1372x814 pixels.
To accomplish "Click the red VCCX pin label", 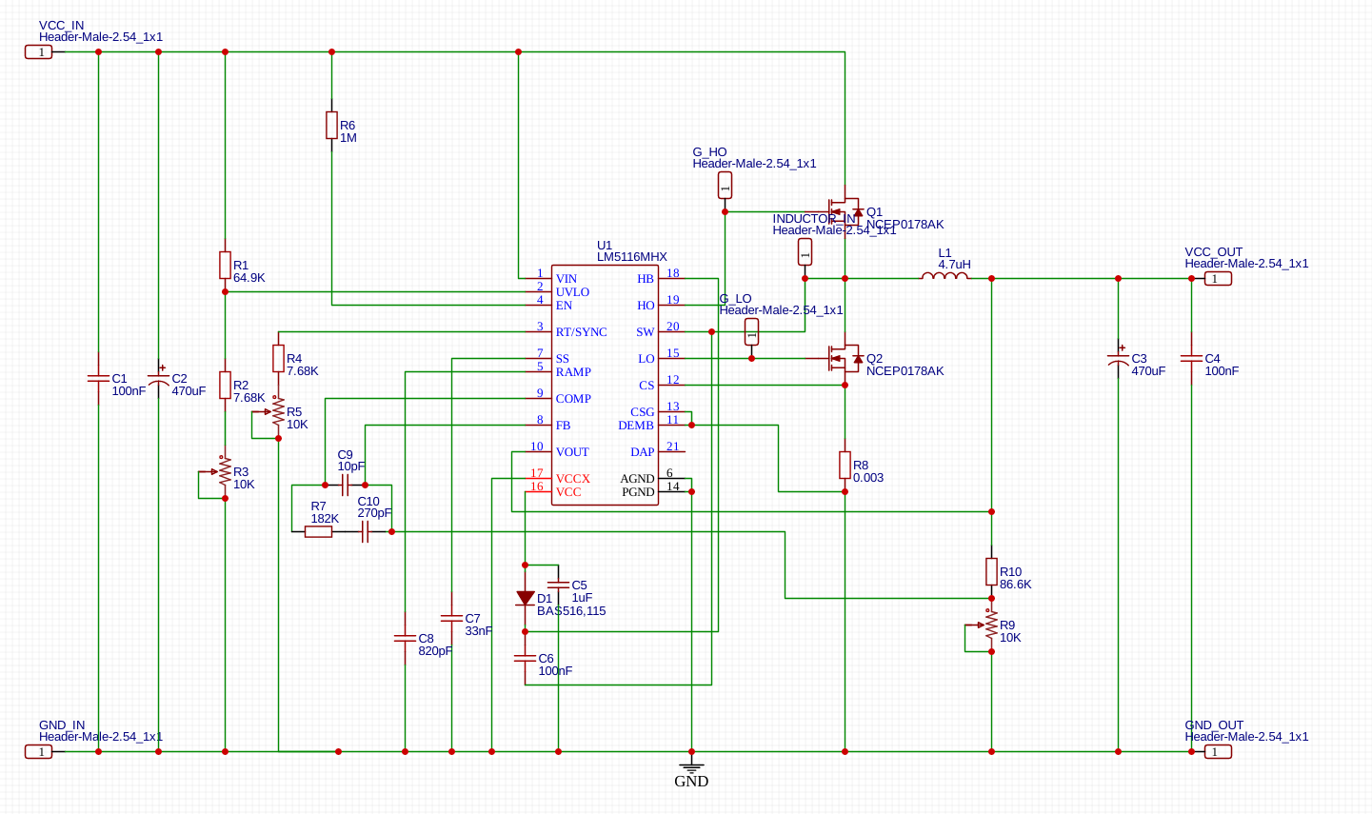I will point(573,479).
